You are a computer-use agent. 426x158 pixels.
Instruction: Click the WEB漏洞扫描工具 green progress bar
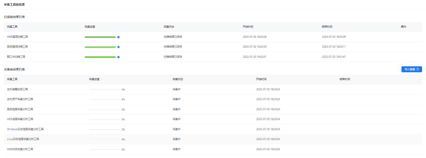click(100, 37)
